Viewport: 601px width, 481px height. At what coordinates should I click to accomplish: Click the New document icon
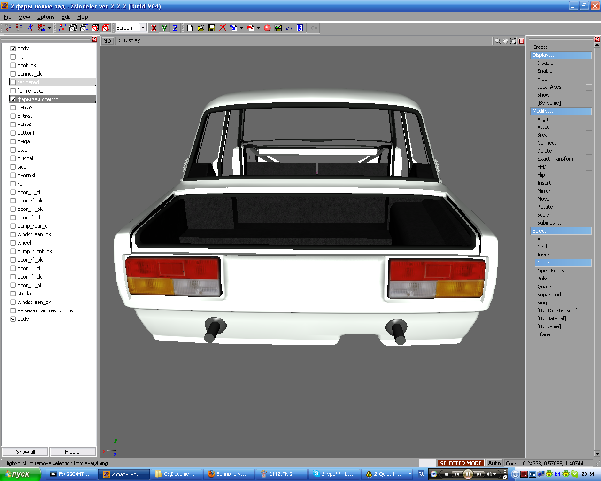[x=190, y=28]
